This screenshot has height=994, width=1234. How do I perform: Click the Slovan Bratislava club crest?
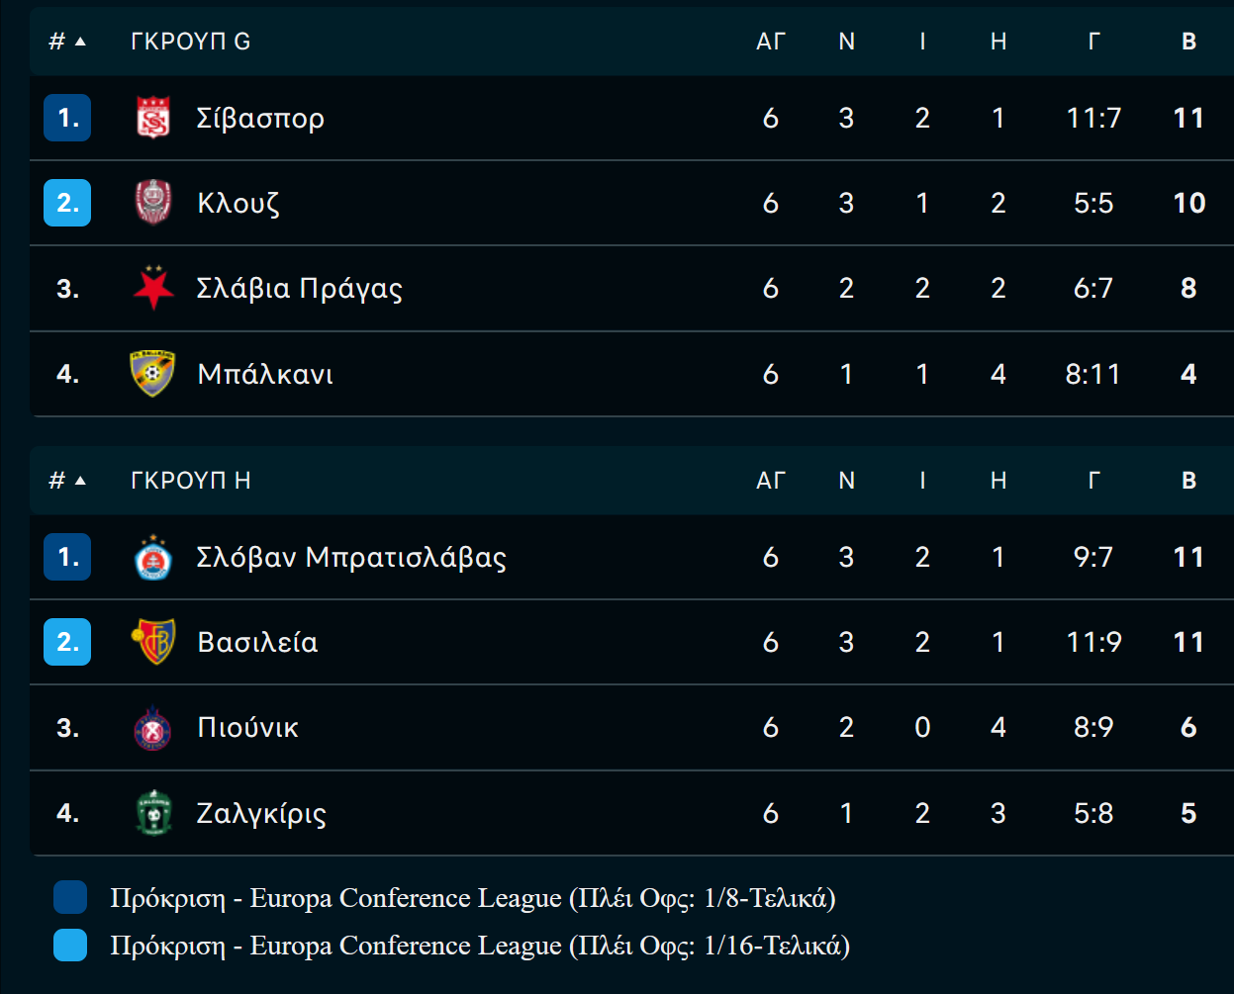pyautogui.click(x=153, y=557)
